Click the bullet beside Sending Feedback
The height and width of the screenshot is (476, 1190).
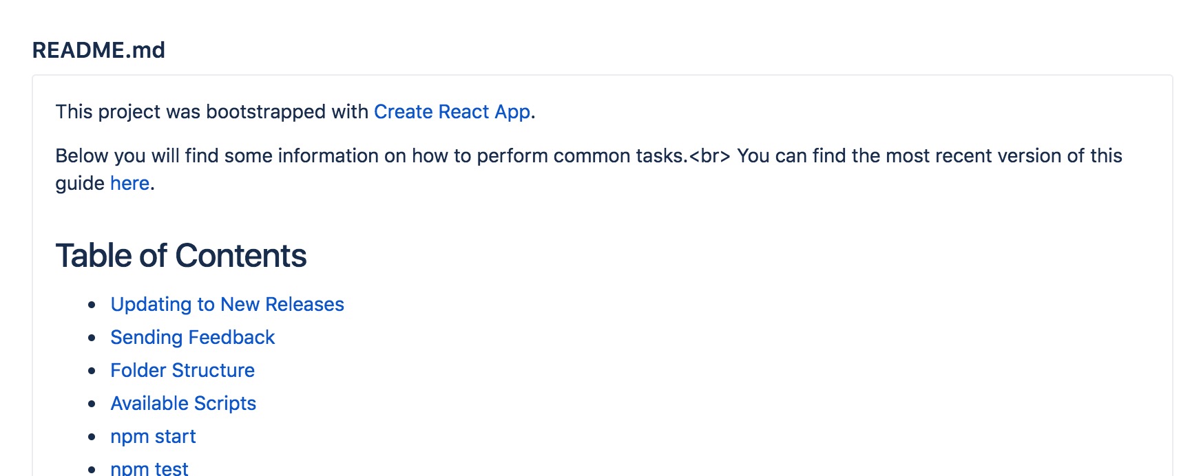pyautogui.click(x=92, y=338)
